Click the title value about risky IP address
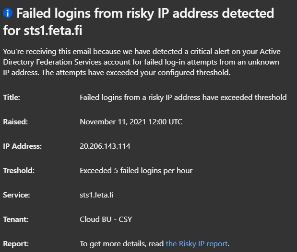 (183, 98)
